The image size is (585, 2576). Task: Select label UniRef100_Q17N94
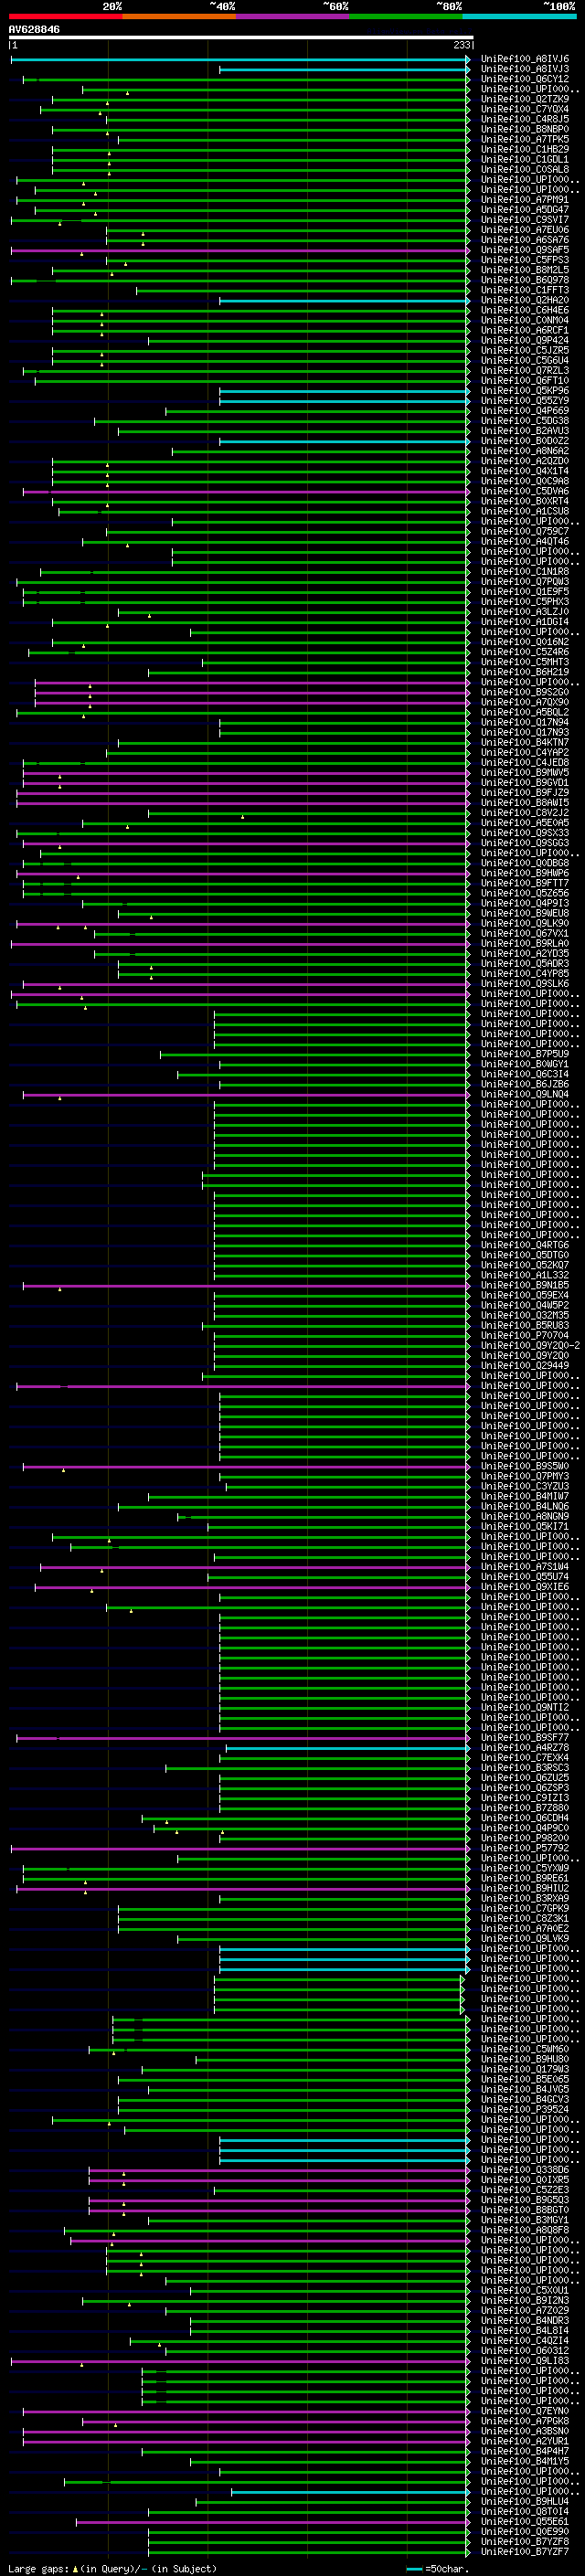point(524,722)
